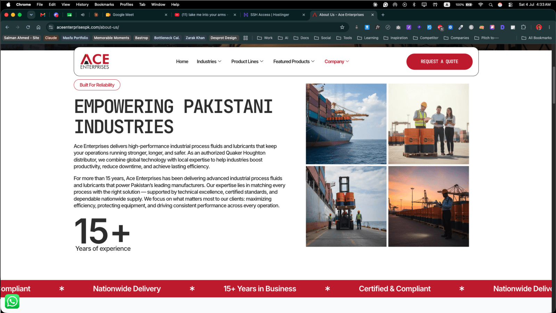Open macOS Control Center
Screen dimensions: 556x313
click(510, 5)
